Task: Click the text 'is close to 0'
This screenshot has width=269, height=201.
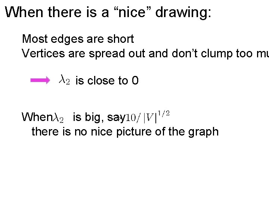Action: point(107,80)
